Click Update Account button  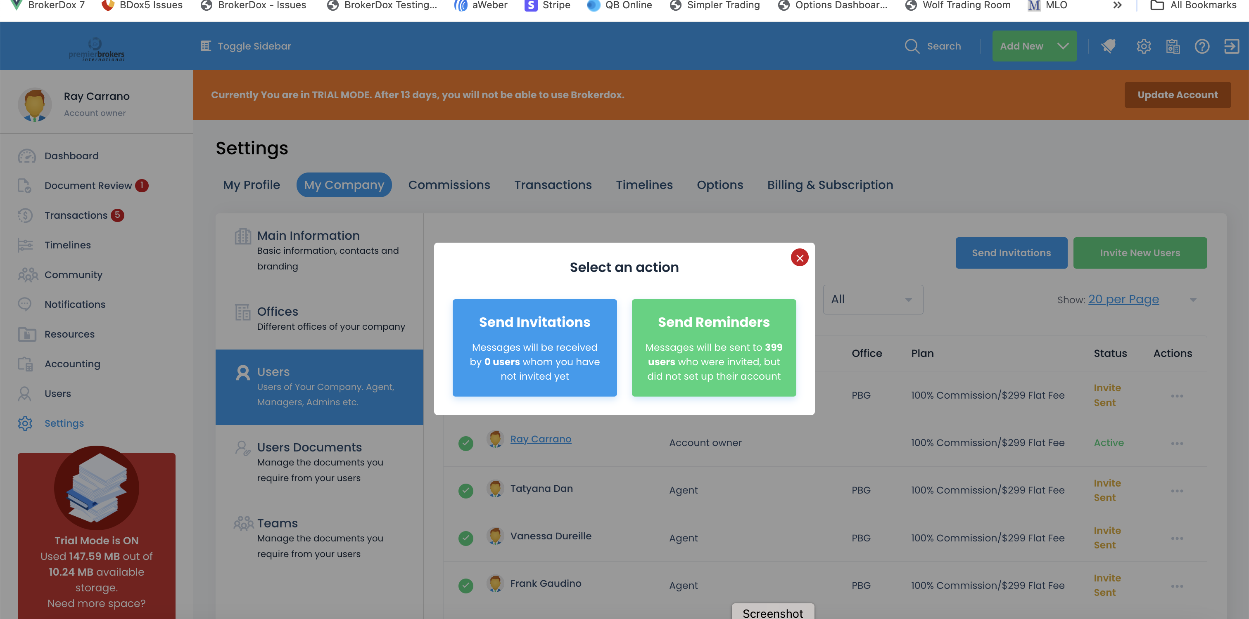coord(1177,95)
